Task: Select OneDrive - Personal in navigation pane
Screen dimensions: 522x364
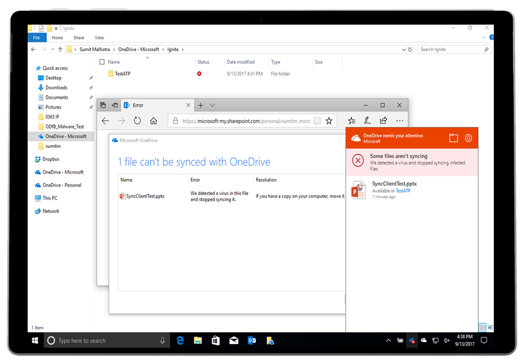Action: pos(62,185)
